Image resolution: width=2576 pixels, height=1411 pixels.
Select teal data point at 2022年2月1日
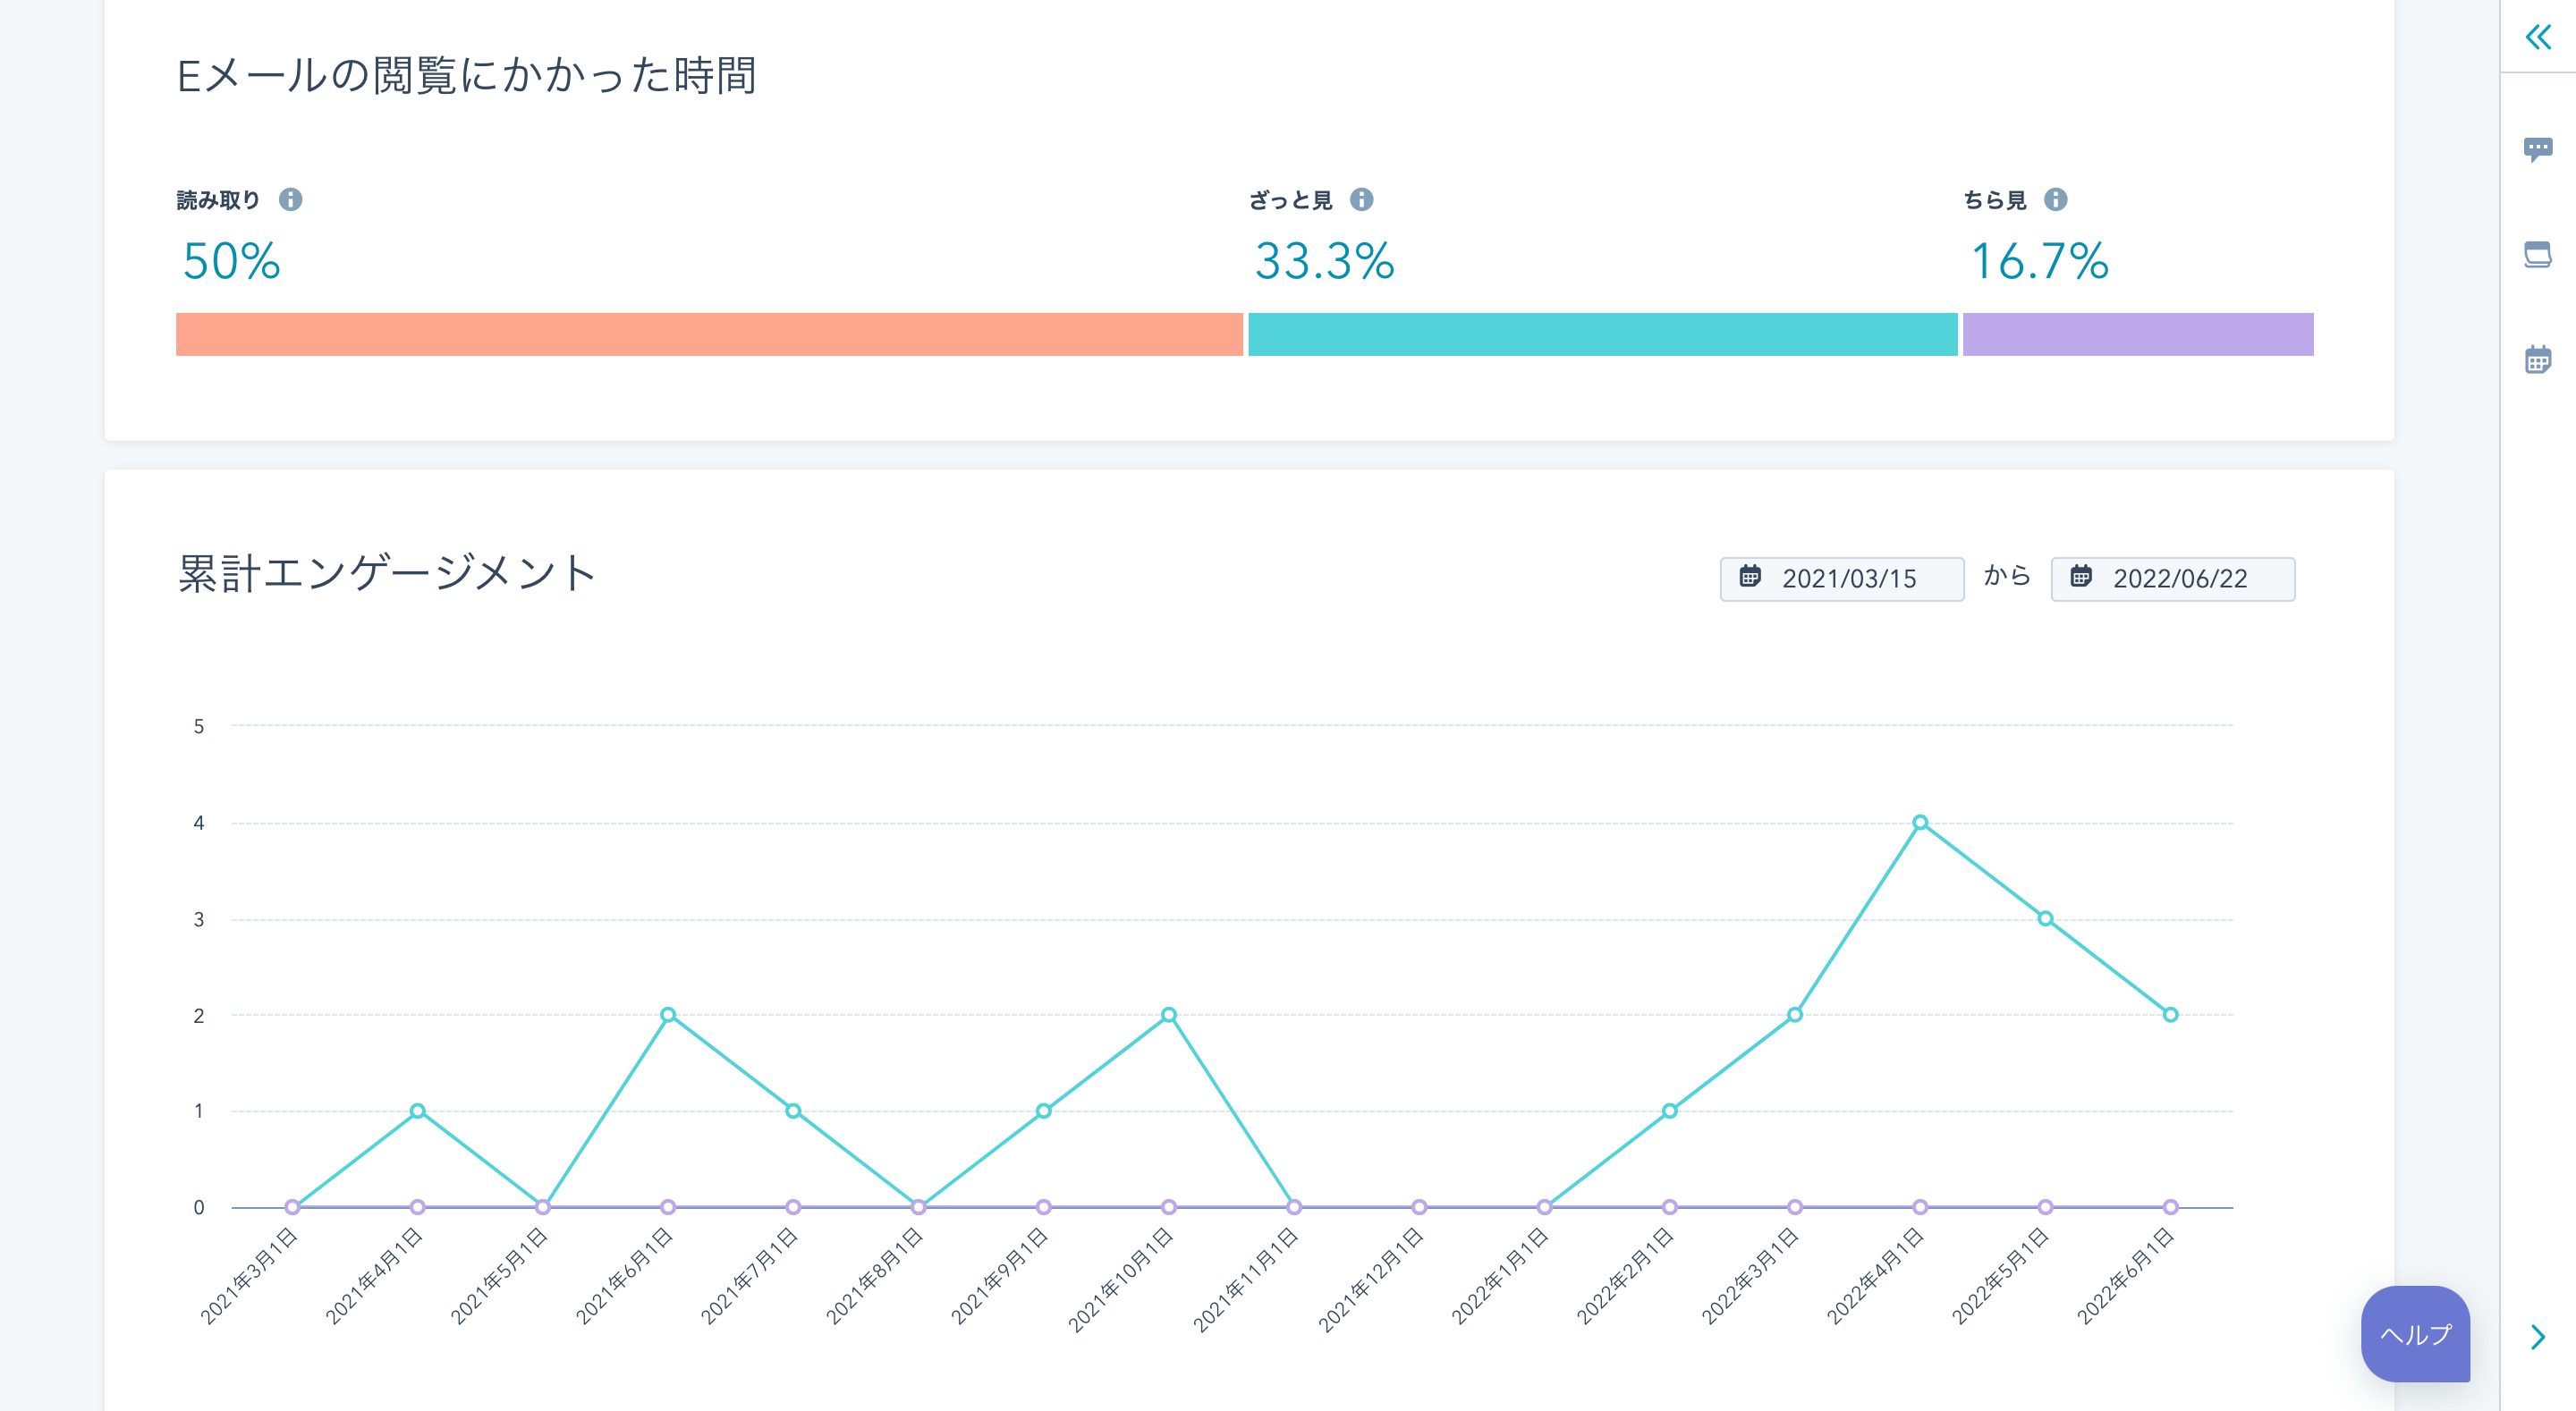tap(1669, 1110)
